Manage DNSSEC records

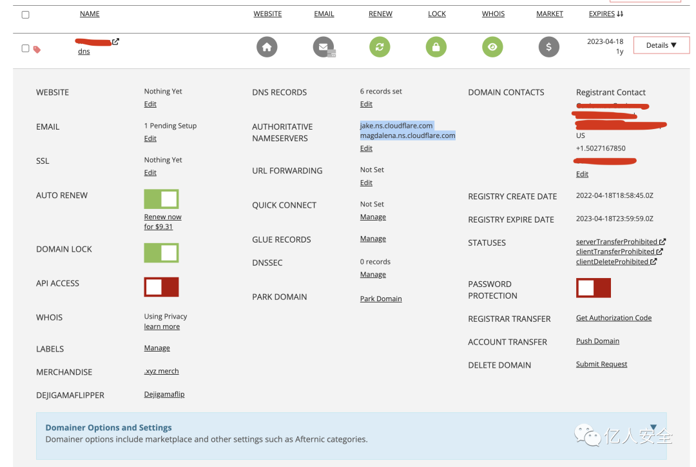click(x=373, y=275)
